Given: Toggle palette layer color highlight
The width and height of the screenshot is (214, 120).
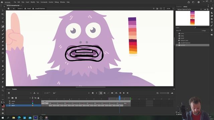Looking at the screenshot, I should 33,101.
